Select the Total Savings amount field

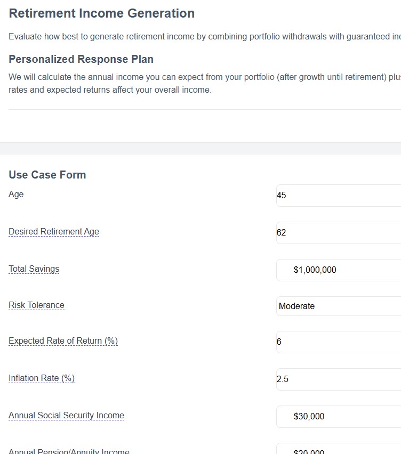[336, 270]
